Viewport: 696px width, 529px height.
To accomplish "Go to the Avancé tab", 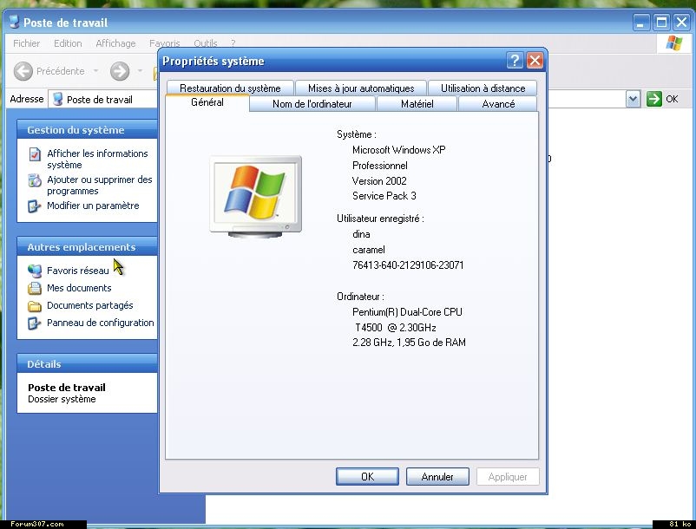I will pos(498,104).
